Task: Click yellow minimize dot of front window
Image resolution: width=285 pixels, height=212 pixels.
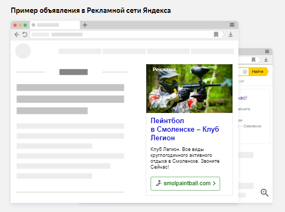Action: coord(20,25)
